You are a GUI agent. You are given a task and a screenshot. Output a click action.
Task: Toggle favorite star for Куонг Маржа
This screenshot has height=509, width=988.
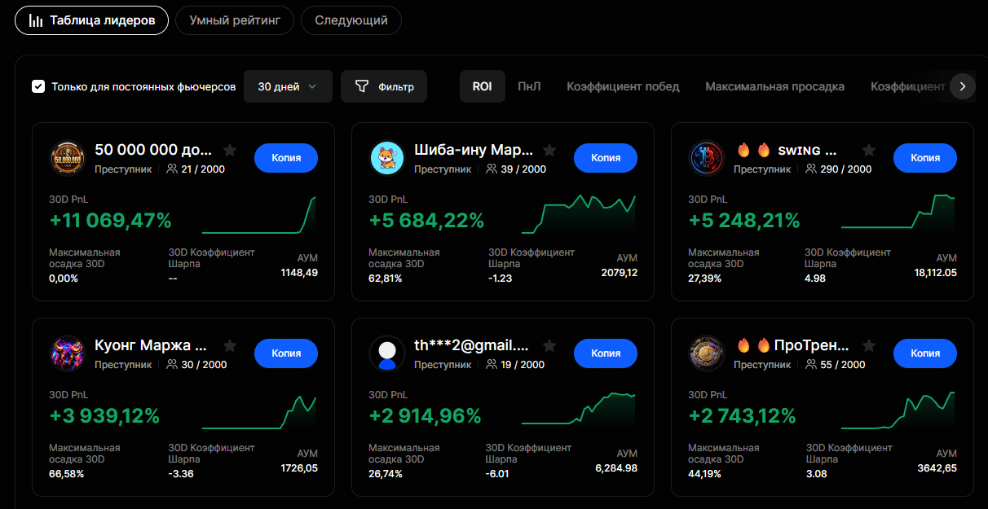[x=230, y=345]
